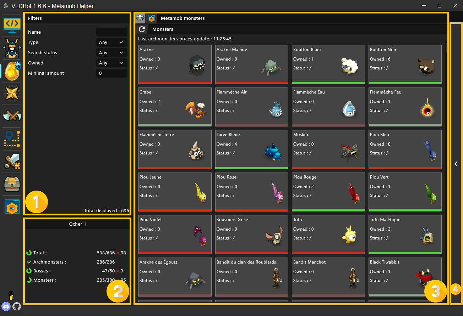Open the GitHub link icon
Image resolution: width=463 pixels, height=316 pixels.
(x=17, y=306)
